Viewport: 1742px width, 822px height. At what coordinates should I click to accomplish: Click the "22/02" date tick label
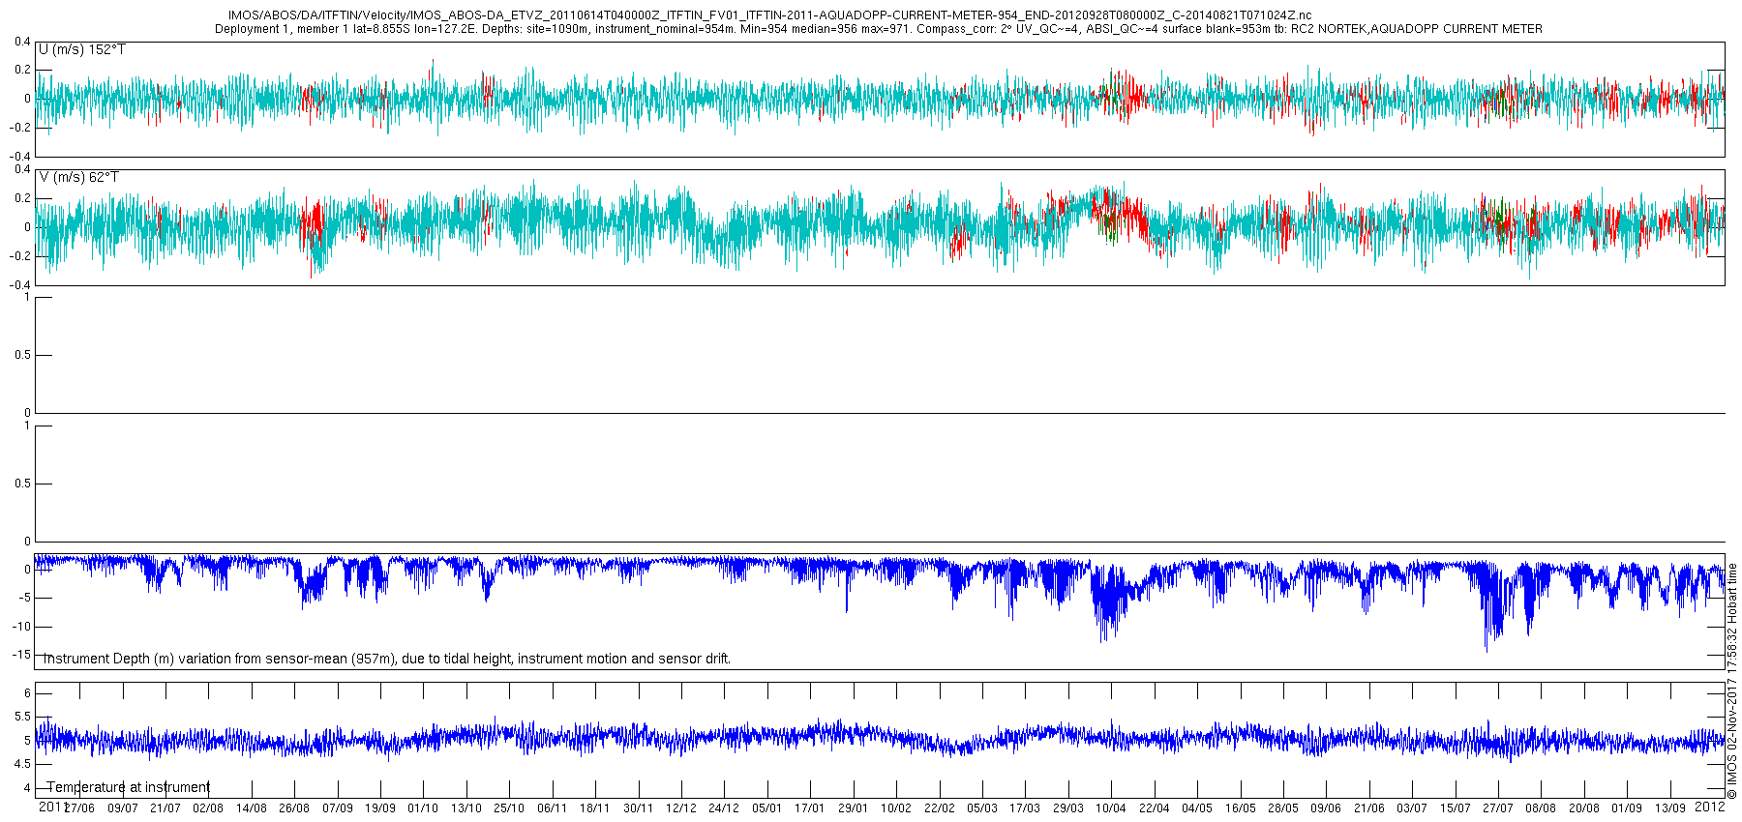coord(940,808)
